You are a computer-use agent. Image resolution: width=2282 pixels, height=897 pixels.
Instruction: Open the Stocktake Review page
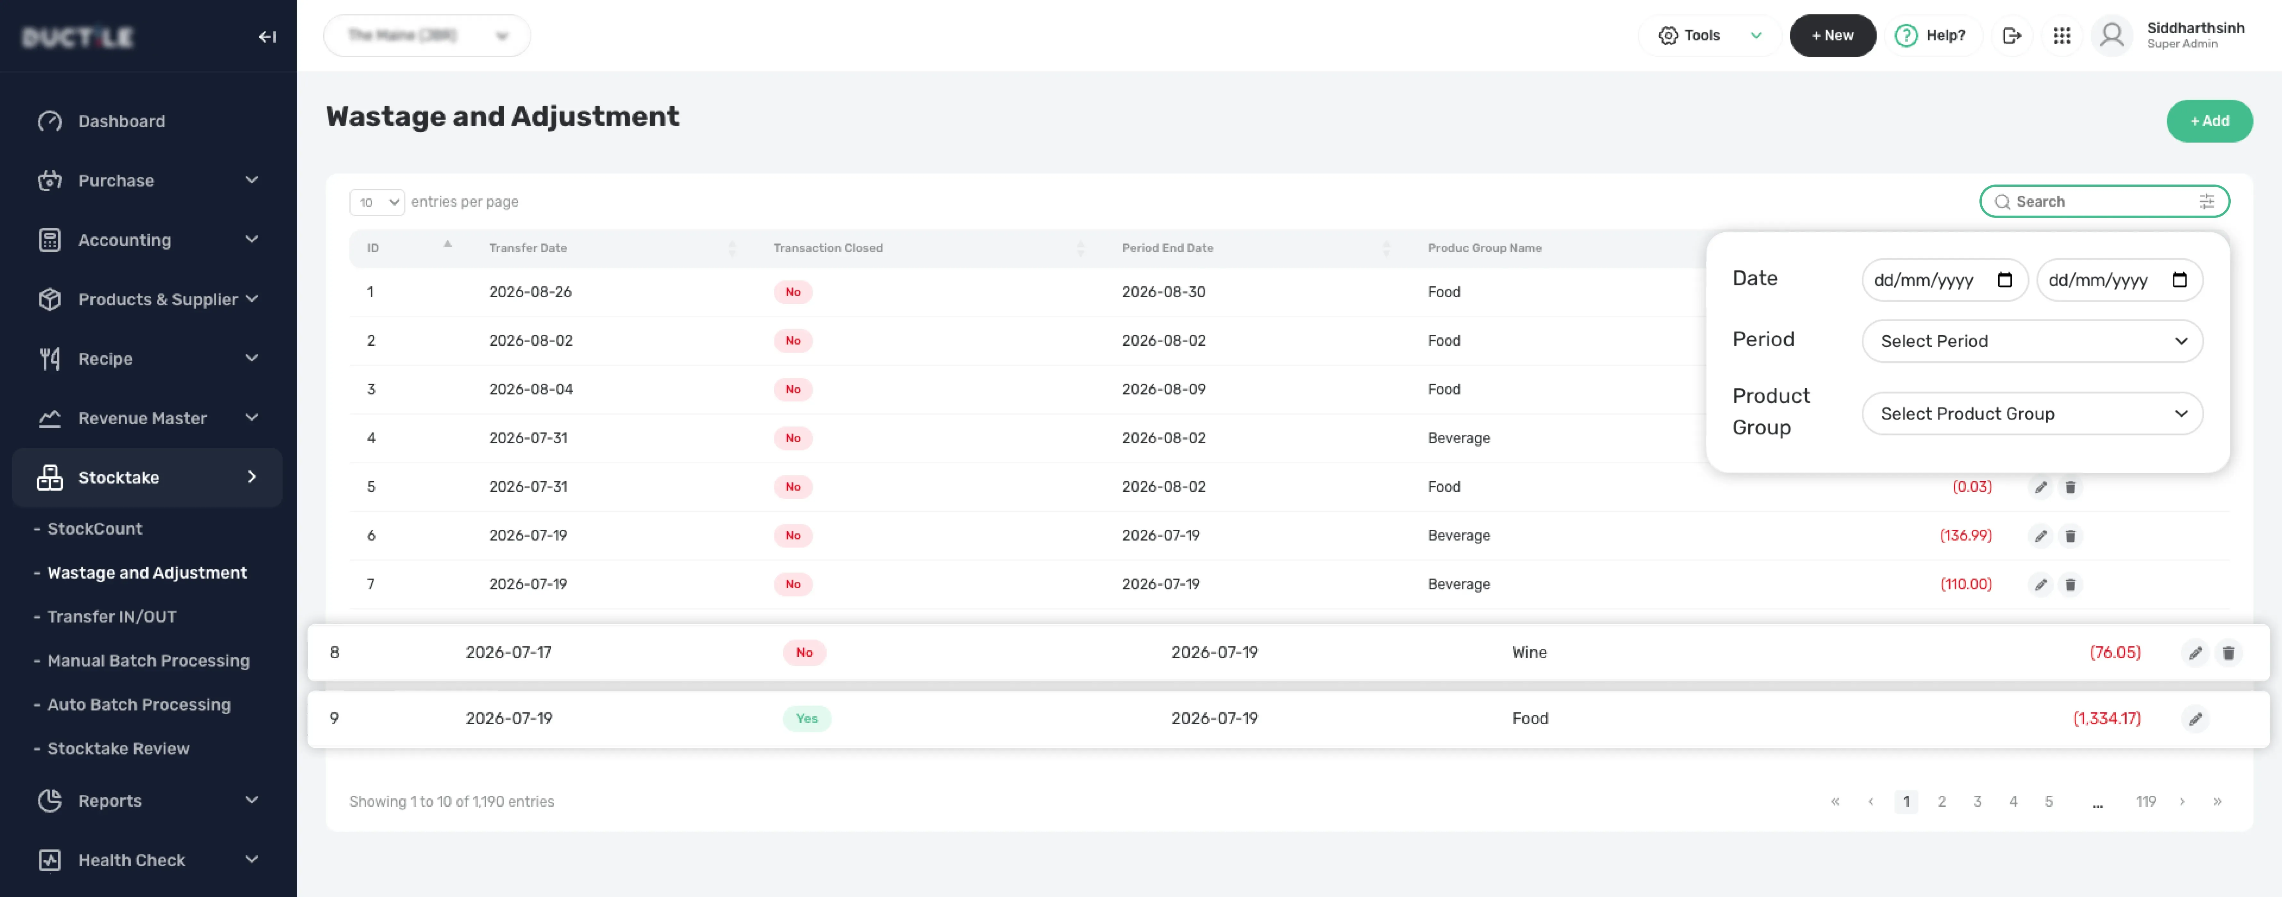[x=119, y=748]
